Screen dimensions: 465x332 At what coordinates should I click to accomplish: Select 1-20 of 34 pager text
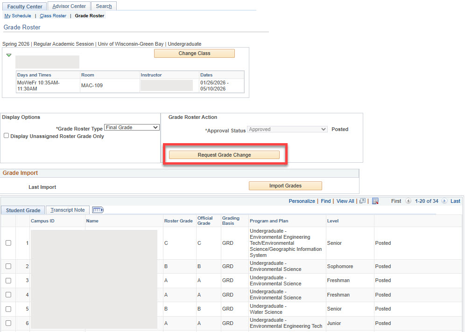[x=426, y=201]
